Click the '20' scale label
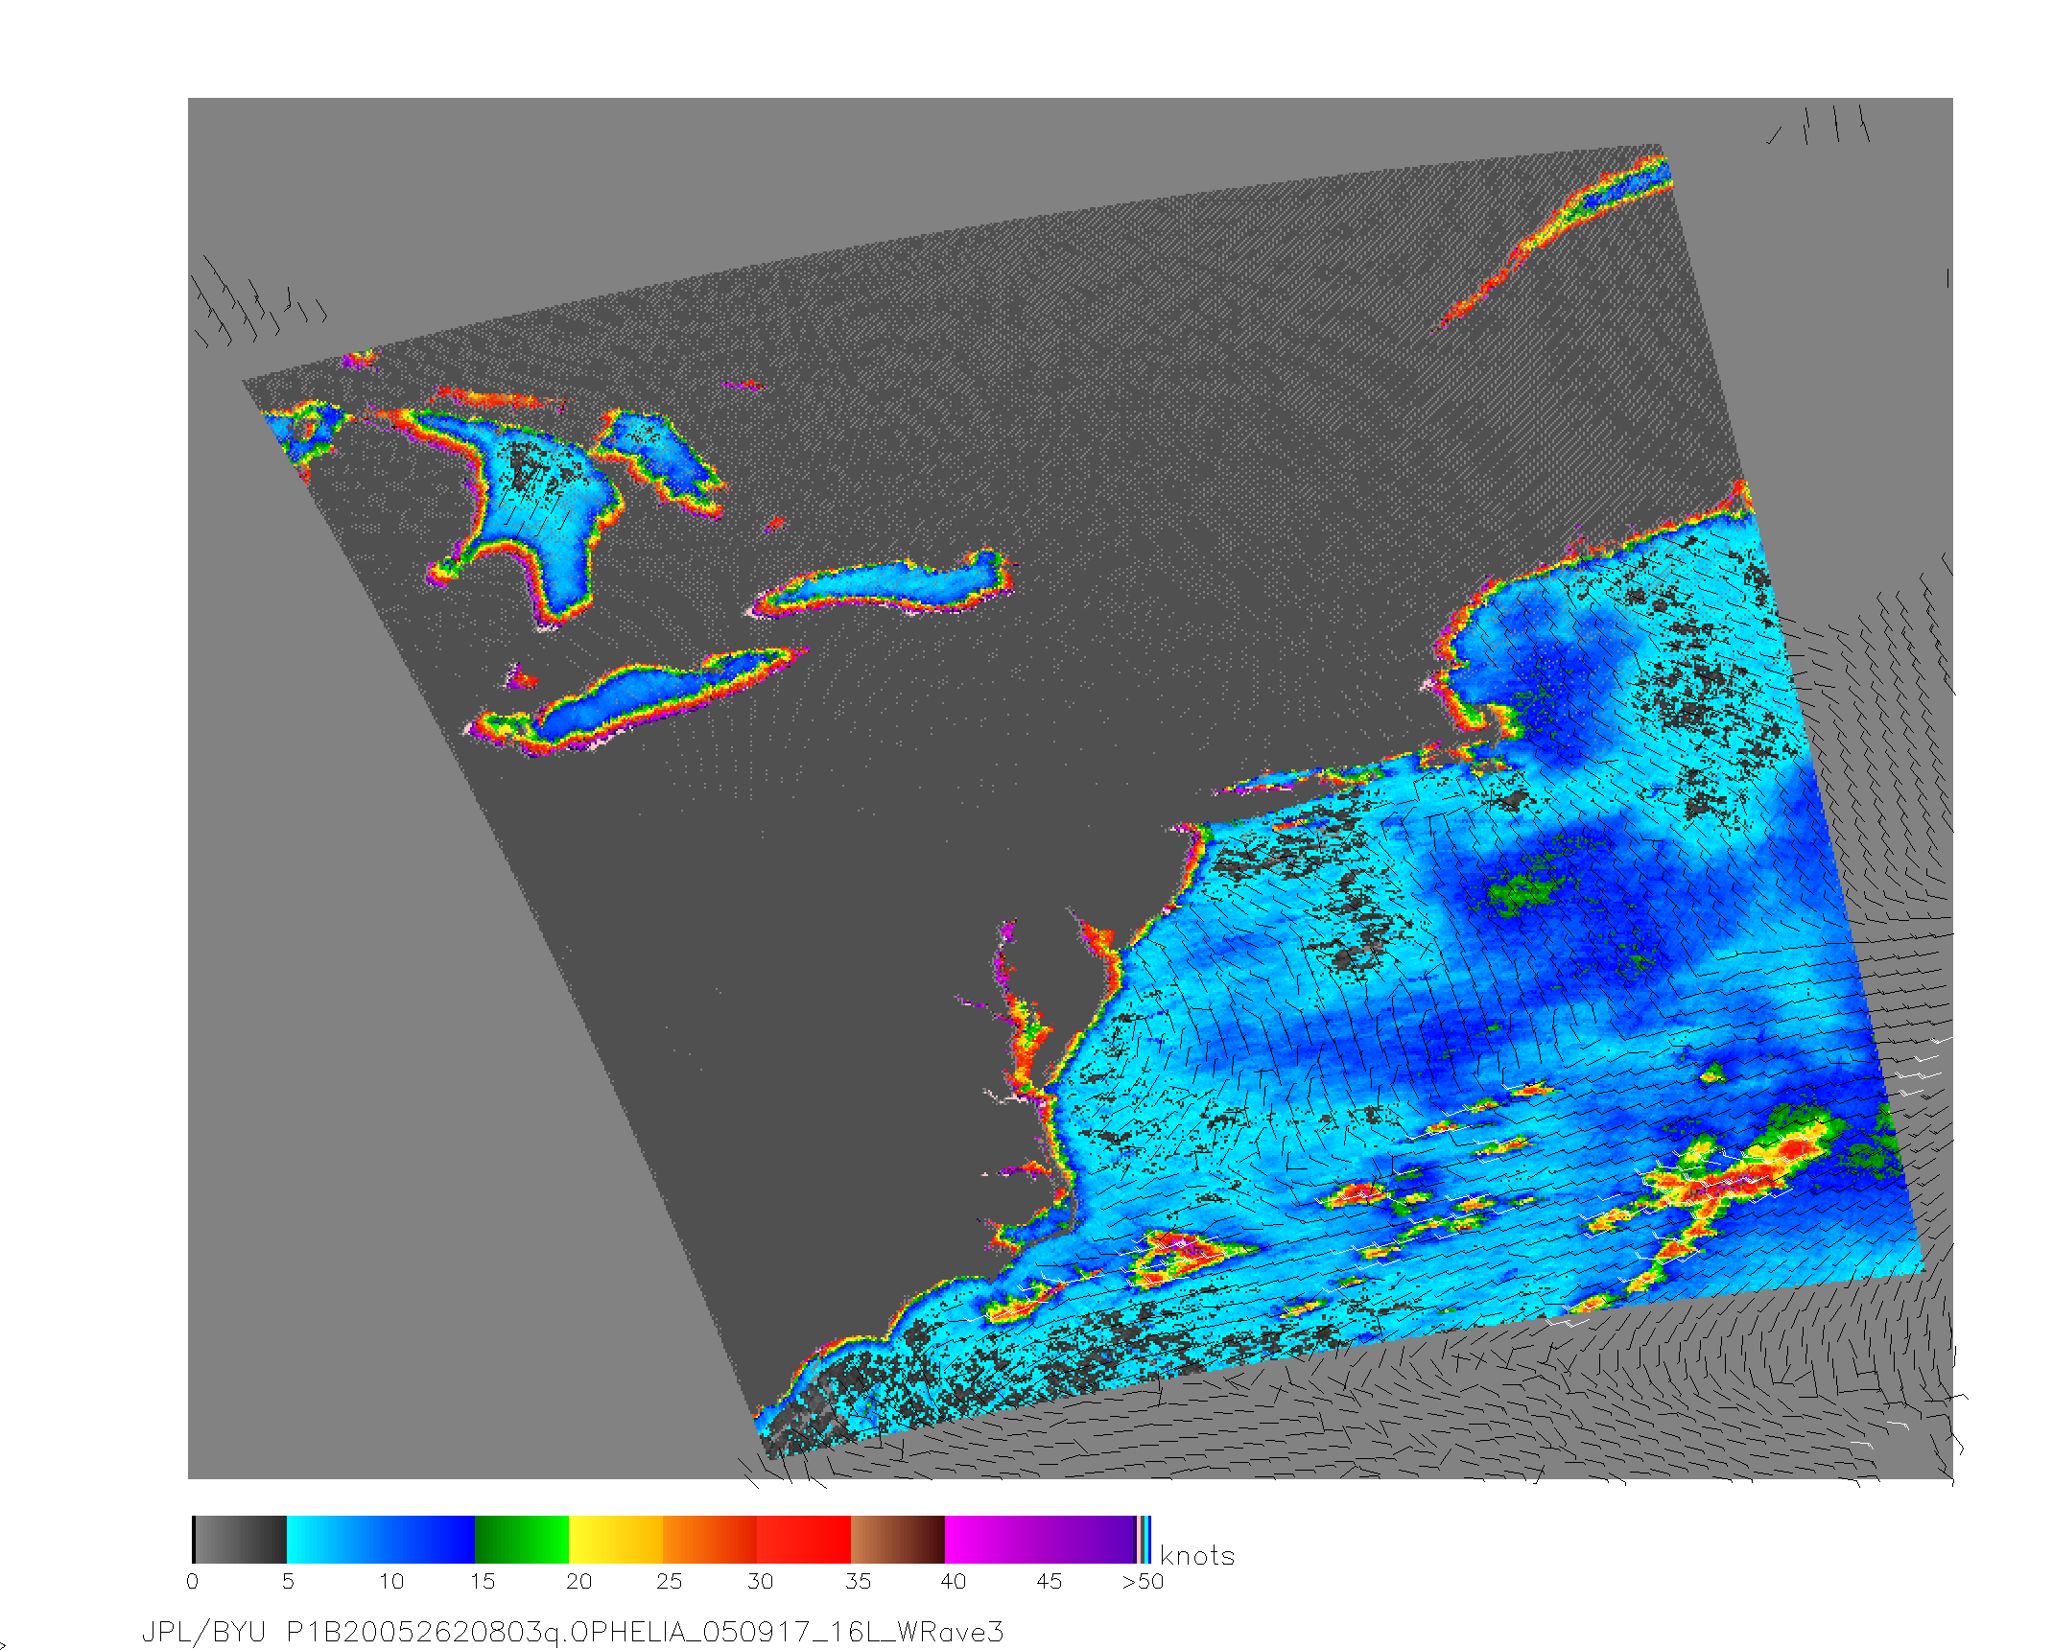 pos(578,1582)
